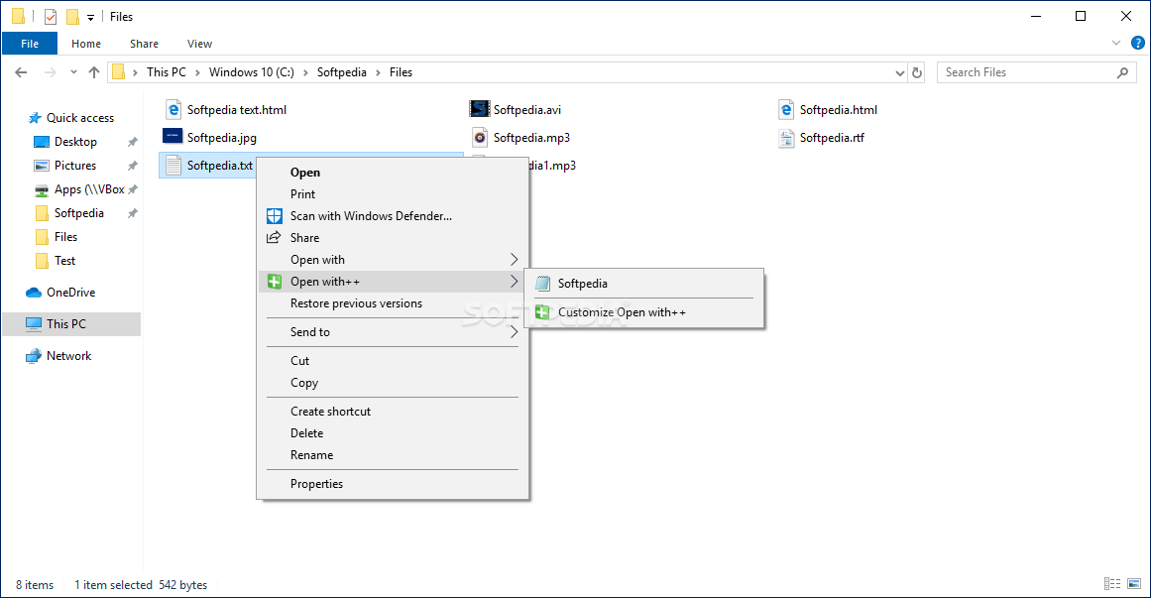Expand the recent locations dropdown arrow
This screenshot has width=1151, height=598.
[73, 72]
